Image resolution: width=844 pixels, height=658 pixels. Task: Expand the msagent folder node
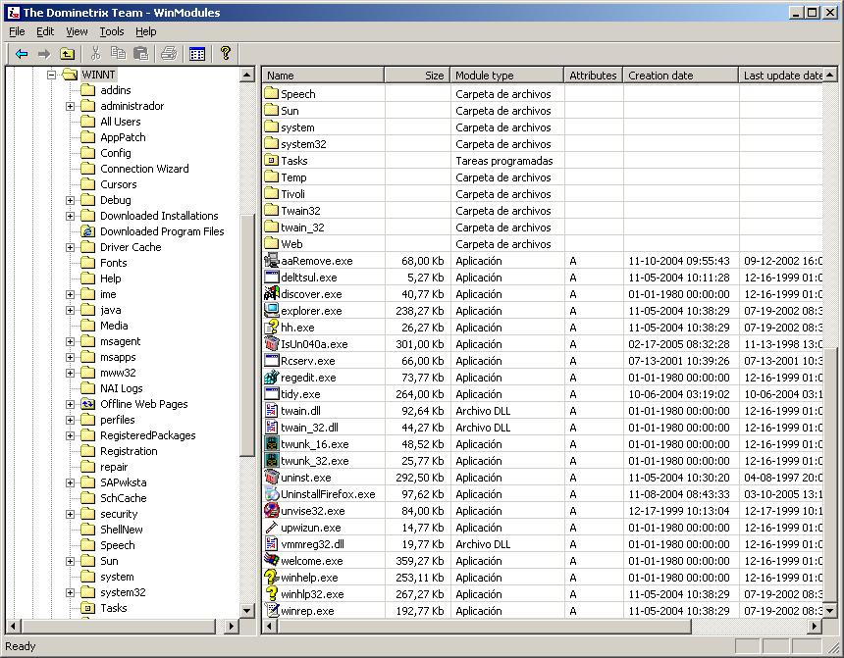70,341
